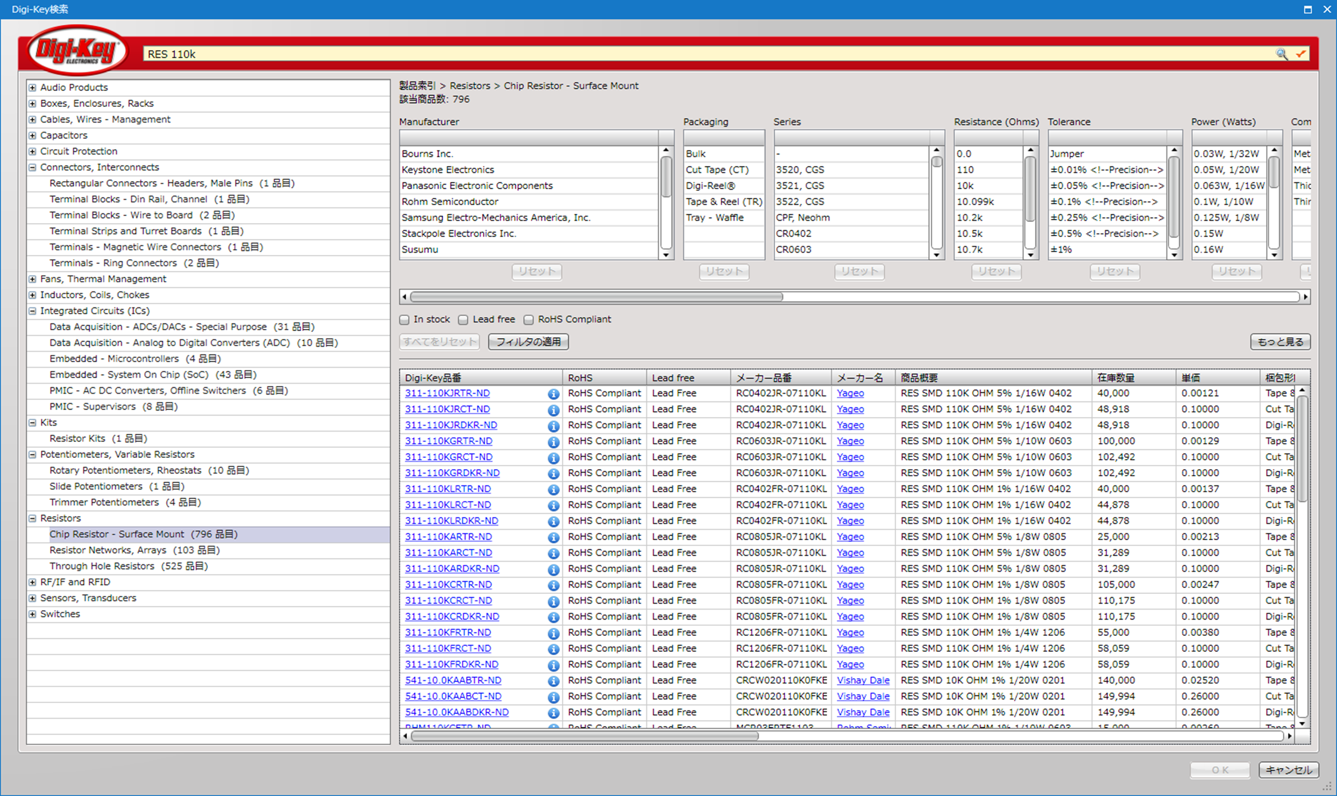Open info icon for 311-110KJRTR-ND
The height and width of the screenshot is (796, 1337).
point(553,394)
